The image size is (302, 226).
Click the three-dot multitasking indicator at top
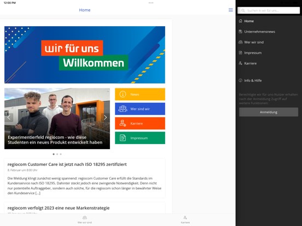click(x=151, y=3)
